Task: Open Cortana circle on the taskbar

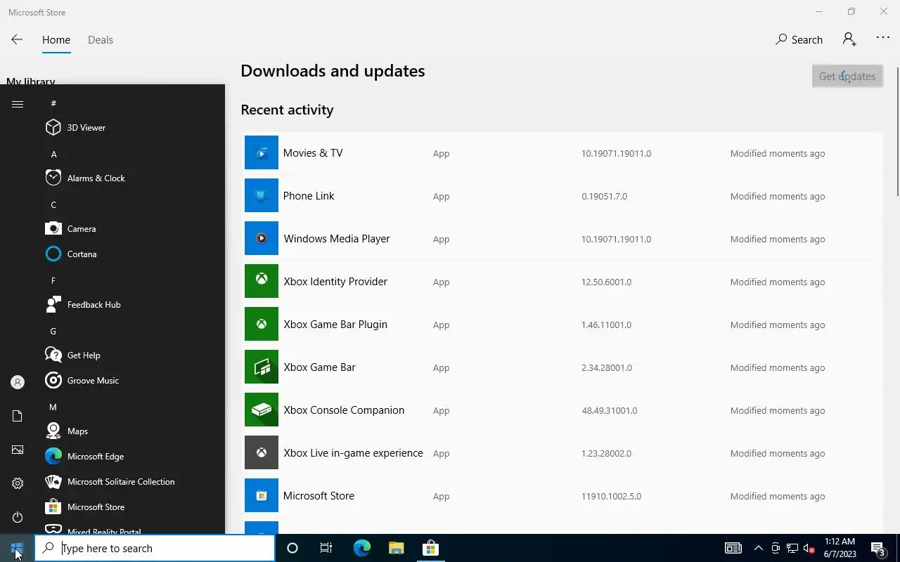Action: (x=292, y=548)
